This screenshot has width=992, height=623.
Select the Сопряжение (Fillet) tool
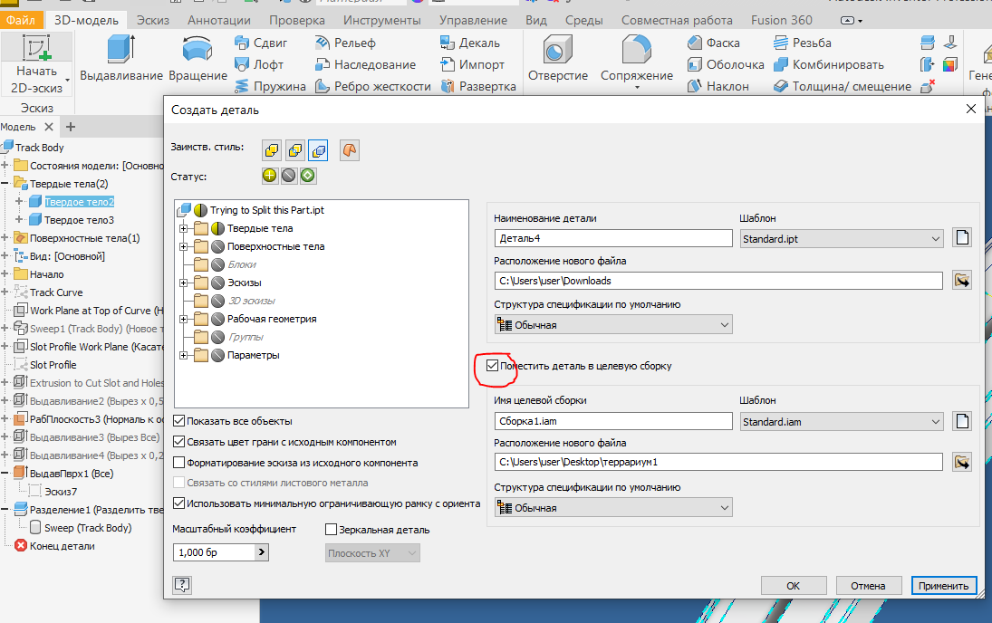pos(636,58)
